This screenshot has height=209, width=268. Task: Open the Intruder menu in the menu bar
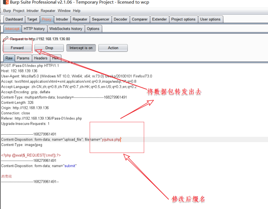click(x=33, y=10)
